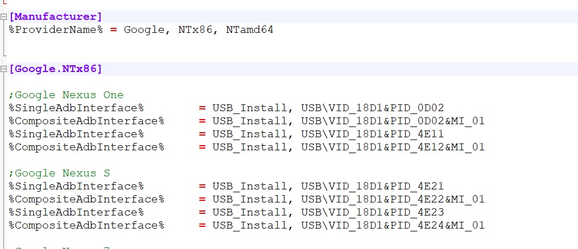Collapse the [Google.NTx86] section fold marker

3,69
